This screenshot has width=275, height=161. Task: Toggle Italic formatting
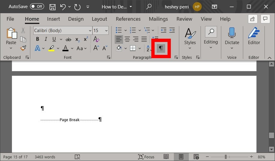[46, 39]
